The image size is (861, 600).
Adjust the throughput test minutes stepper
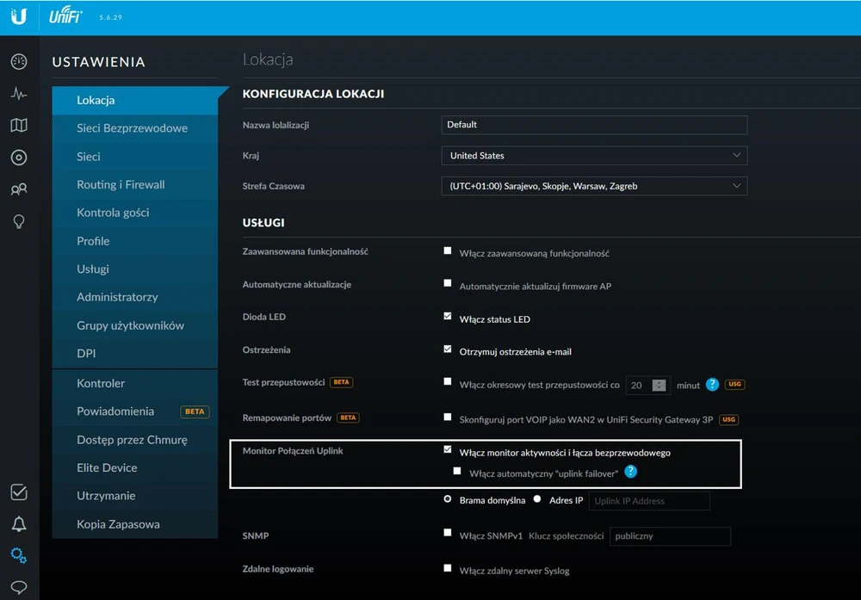point(660,385)
